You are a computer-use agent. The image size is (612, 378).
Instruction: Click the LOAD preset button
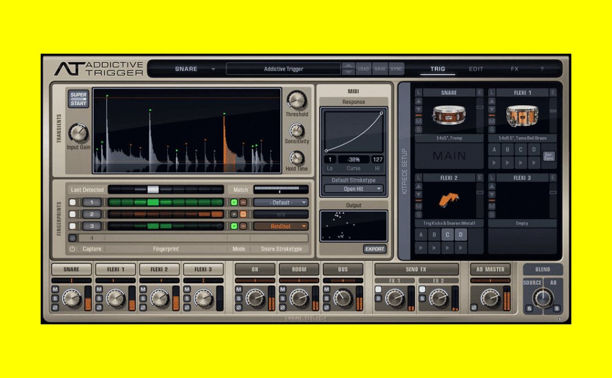[x=363, y=69]
